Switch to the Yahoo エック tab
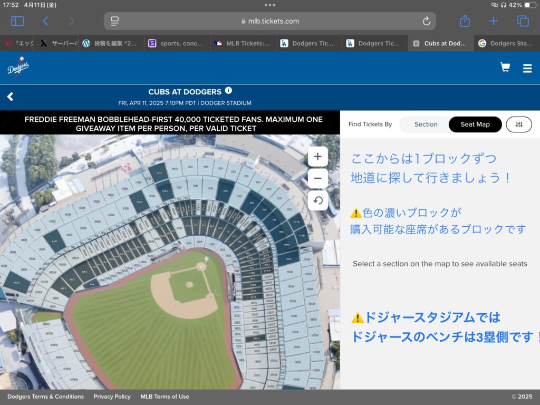The width and height of the screenshot is (540, 405). 16,43
